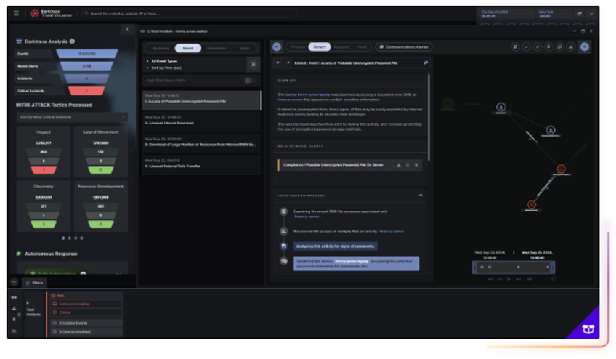Click the checkmark acknowledge toolbar icon
This screenshot has height=359, width=616.
coord(526,47)
